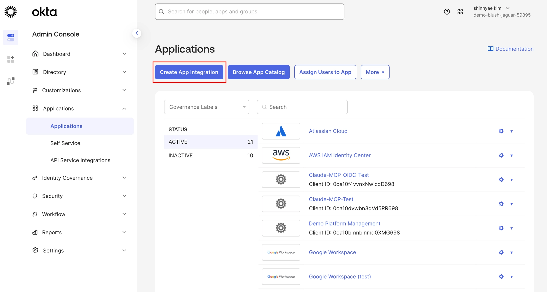Open the Claude-MCP-OIDC-Test app link

339,175
